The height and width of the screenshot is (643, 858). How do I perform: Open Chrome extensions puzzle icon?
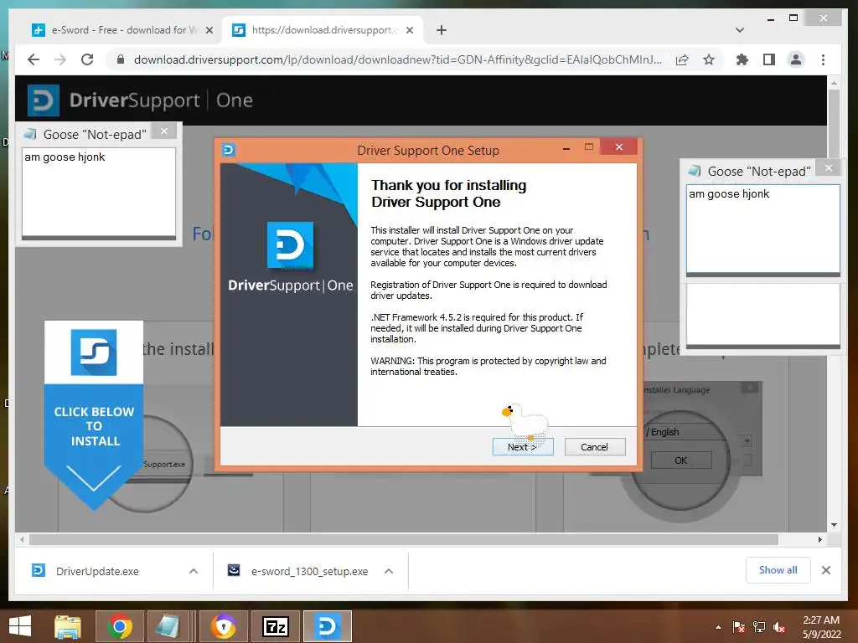pyautogui.click(x=742, y=59)
